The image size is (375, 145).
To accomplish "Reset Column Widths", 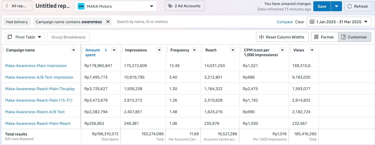I will click(x=282, y=37).
